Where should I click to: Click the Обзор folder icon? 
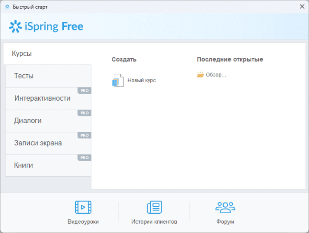(x=200, y=75)
